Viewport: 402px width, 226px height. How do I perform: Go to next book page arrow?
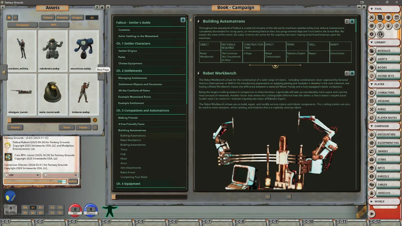(x=289, y=196)
